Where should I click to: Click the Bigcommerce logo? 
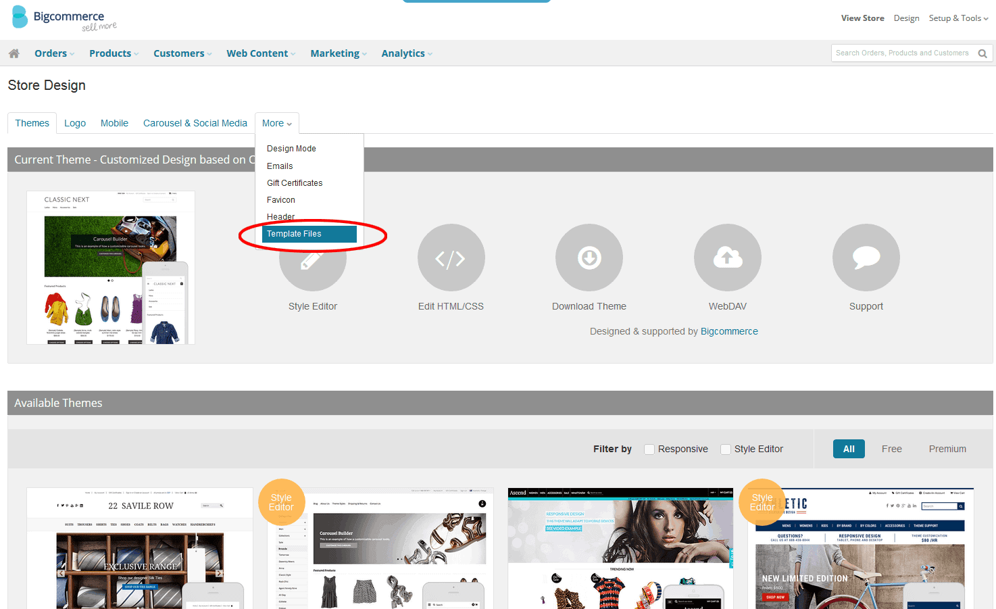[65, 19]
